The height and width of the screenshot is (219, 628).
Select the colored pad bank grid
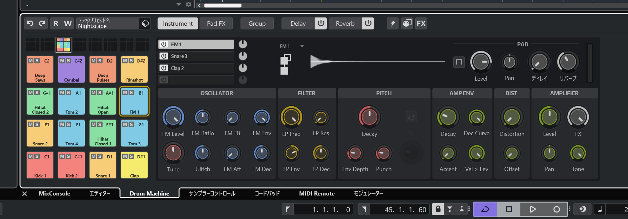(x=63, y=45)
